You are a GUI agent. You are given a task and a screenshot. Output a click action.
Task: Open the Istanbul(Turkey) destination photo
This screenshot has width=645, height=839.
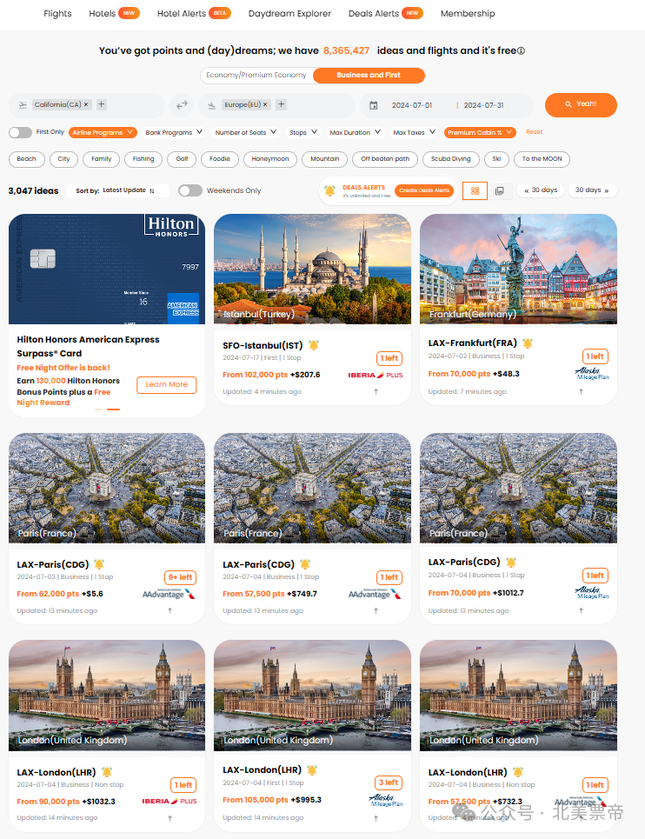(312, 270)
